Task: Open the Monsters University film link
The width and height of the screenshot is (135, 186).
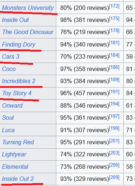Action: [28, 8]
